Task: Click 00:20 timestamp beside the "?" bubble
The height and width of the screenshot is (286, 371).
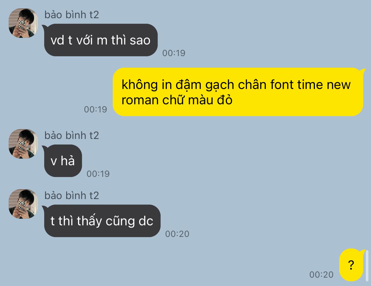Action: click(321, 275)
